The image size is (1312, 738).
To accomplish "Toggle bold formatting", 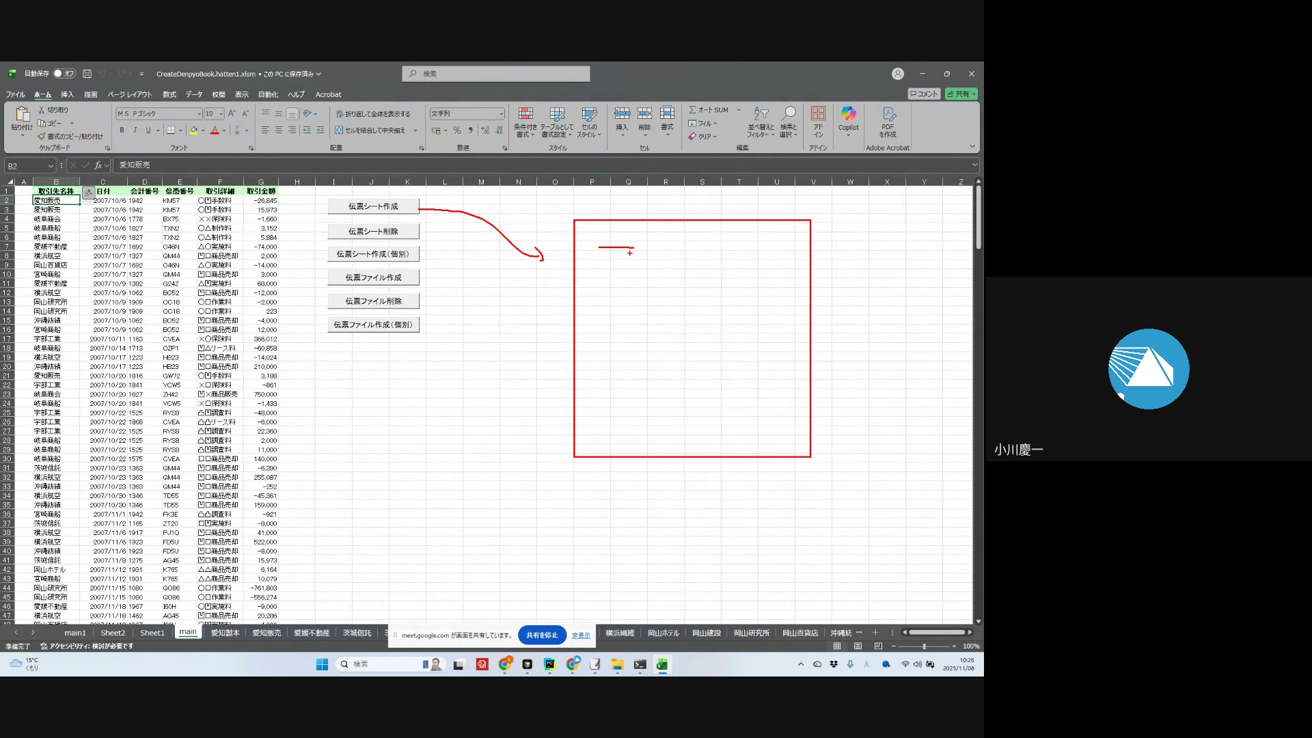I will [122, 131].
